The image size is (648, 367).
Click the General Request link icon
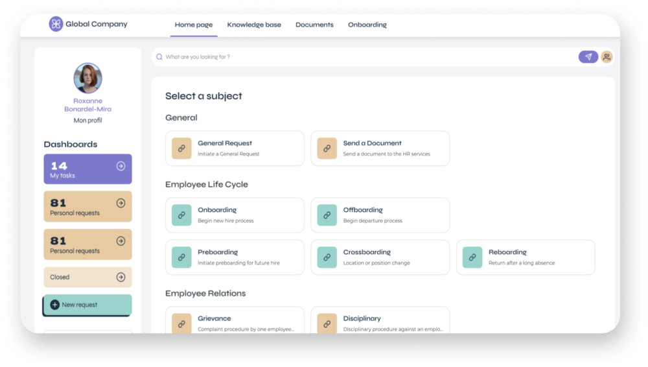click(181, 148)
